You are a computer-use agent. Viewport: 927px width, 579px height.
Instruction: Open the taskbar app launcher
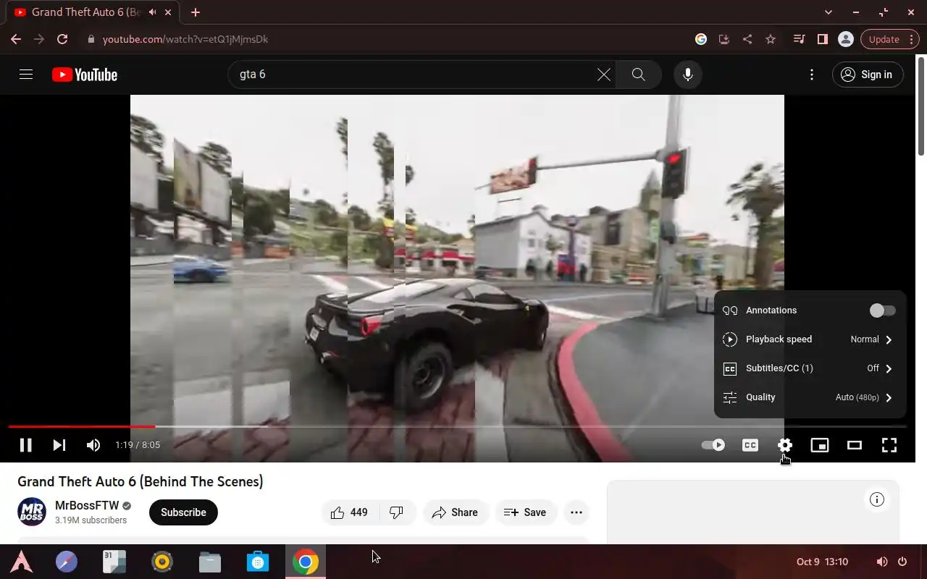tap(21, 562)
